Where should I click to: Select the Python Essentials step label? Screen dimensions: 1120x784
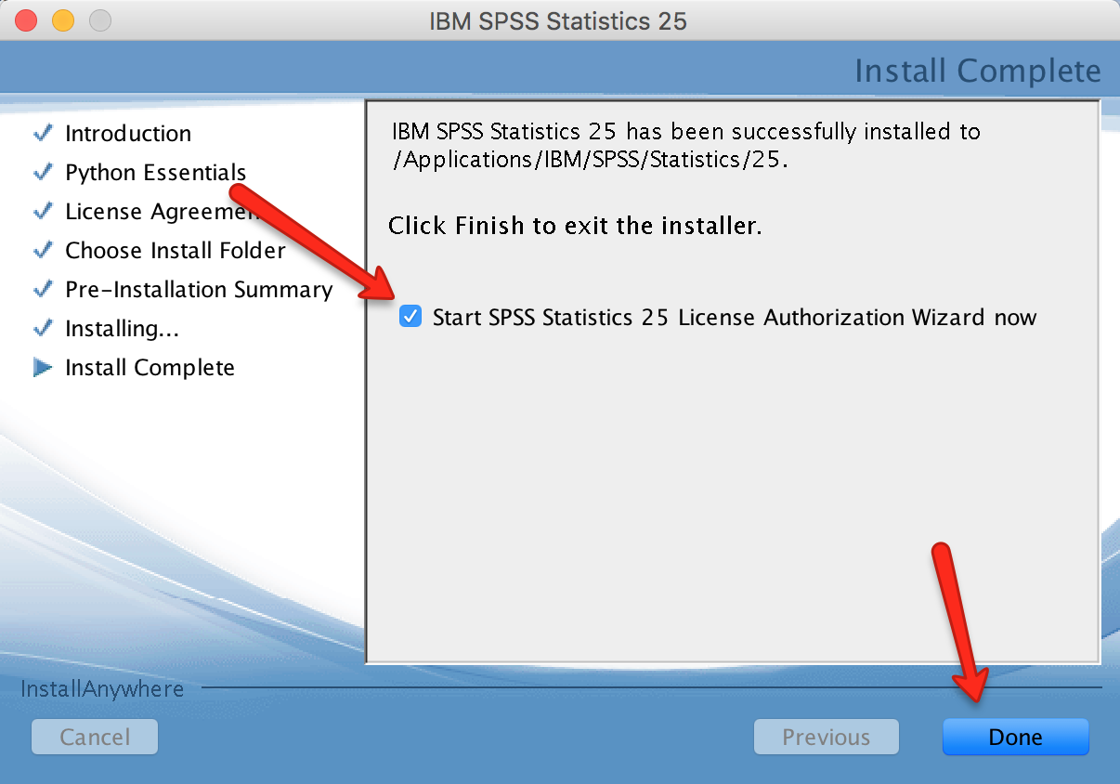tap(156, 173)
